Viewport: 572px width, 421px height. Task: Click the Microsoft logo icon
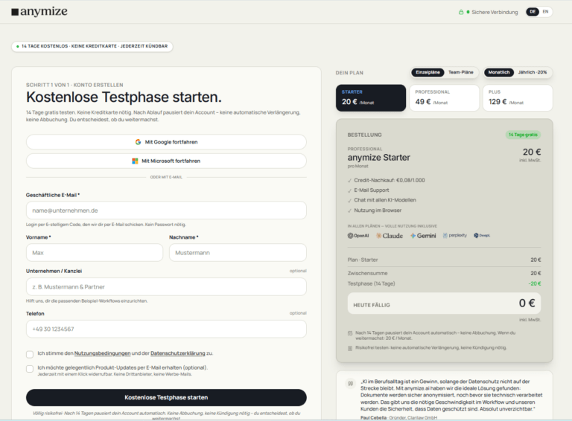[135, 161]
